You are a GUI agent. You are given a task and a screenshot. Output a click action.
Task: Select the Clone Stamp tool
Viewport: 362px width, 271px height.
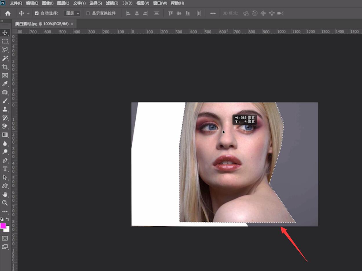pyautogui.click(x=5, y=109)
